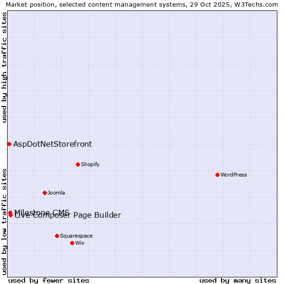Click the Joomla text label

(56, 193)
